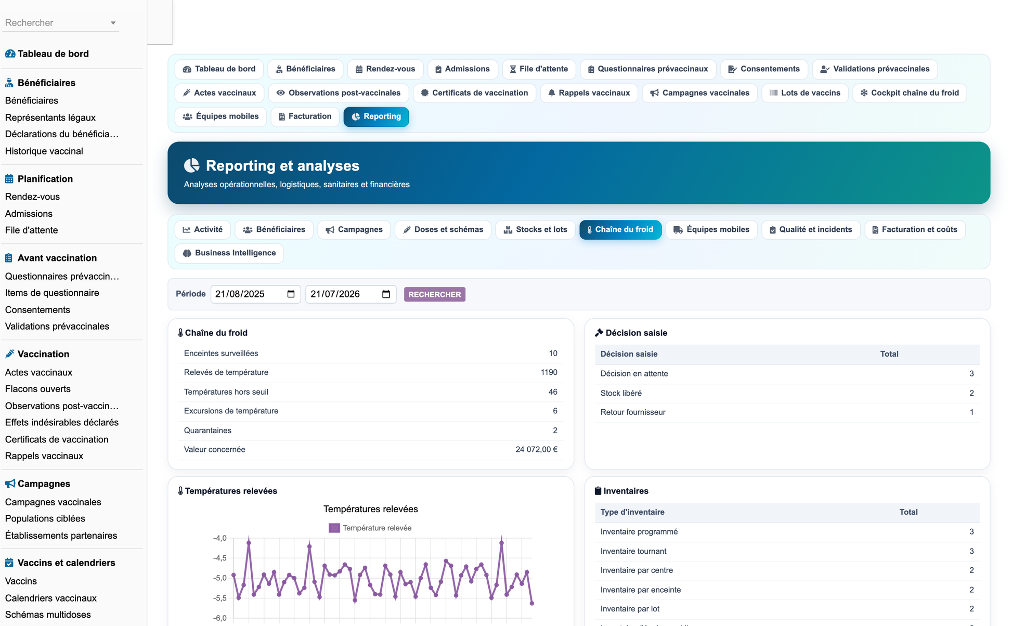The height and width of the screenshot is (626, 1012).
Task: Open the calendar picker of start date 21/08/2025
Action: click(x=291, y=294)
